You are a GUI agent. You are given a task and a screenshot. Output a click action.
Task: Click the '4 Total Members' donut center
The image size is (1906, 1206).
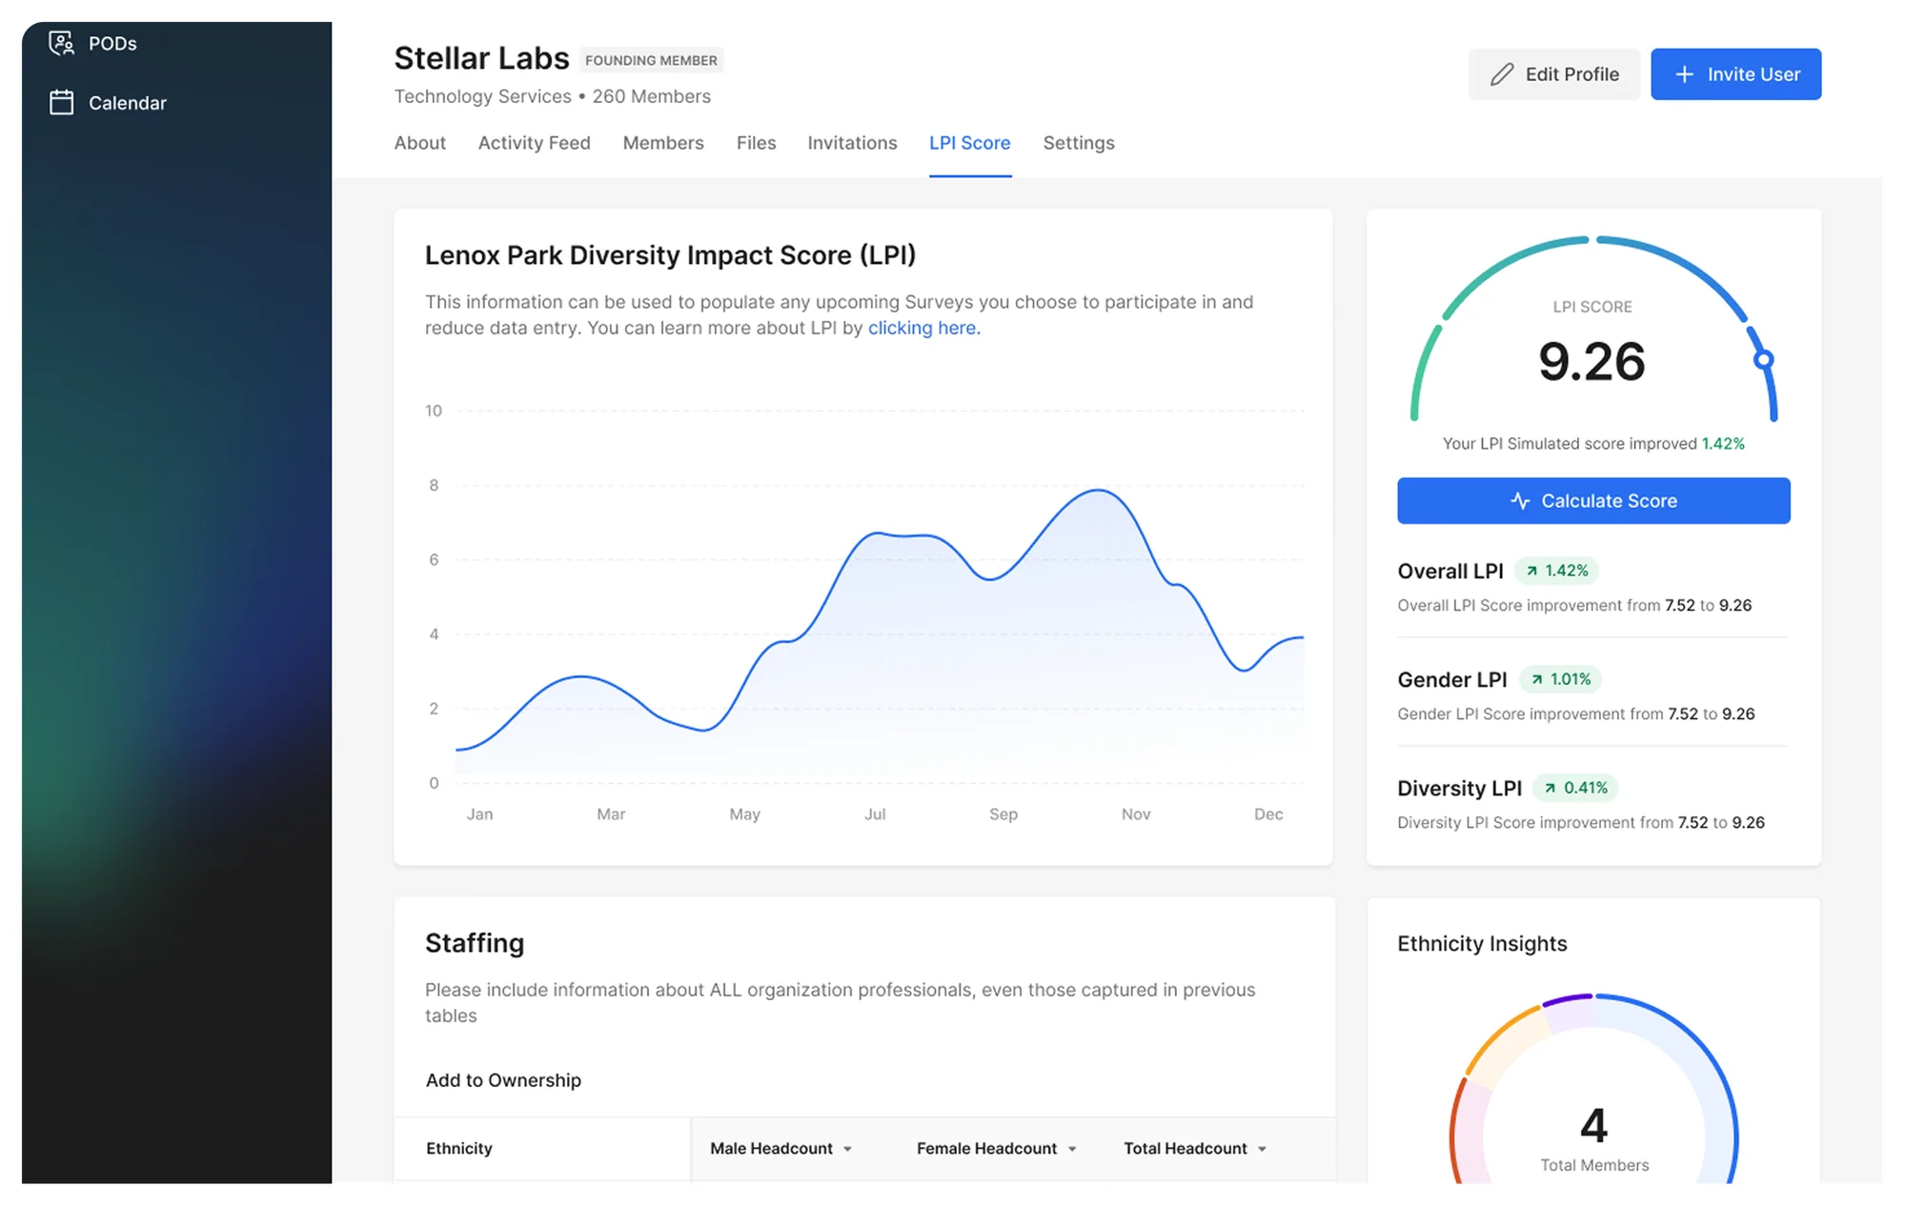[1593, 1138]
